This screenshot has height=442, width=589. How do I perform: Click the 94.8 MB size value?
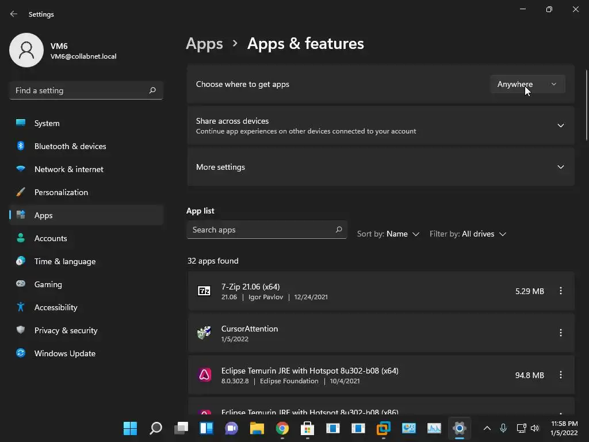530,375
